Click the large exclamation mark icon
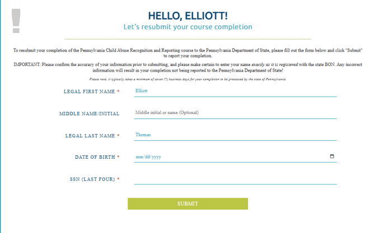The height and width of the screenshot is (233, 375). tap(16, 21)
